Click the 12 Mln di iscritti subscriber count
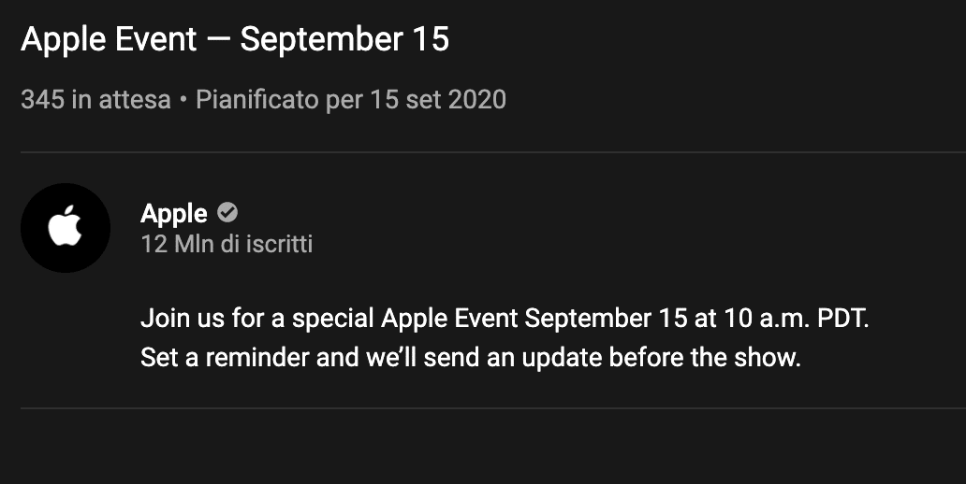The image size is (966, 484). pos(227,244)
